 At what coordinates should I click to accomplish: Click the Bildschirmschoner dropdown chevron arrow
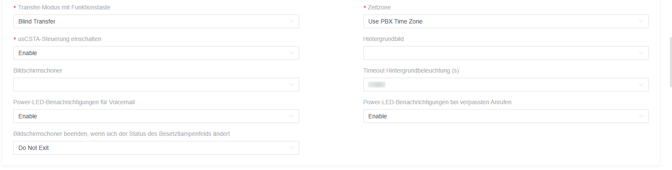(x=292, y=85)
